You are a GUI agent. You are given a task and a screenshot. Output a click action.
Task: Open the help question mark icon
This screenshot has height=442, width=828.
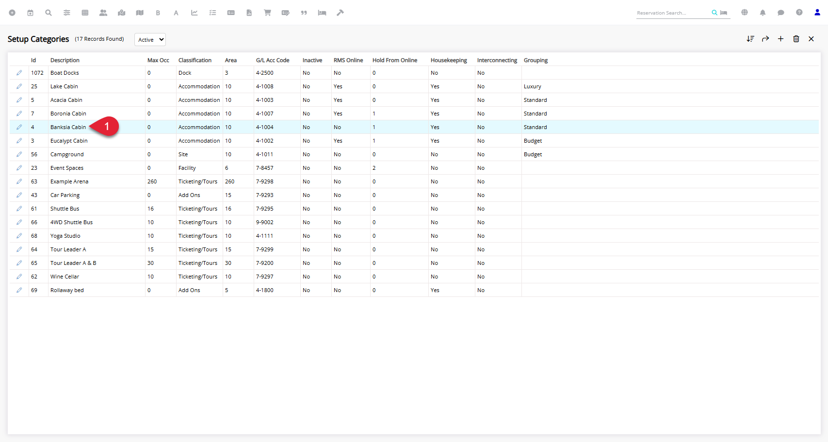tap(799, 13)
